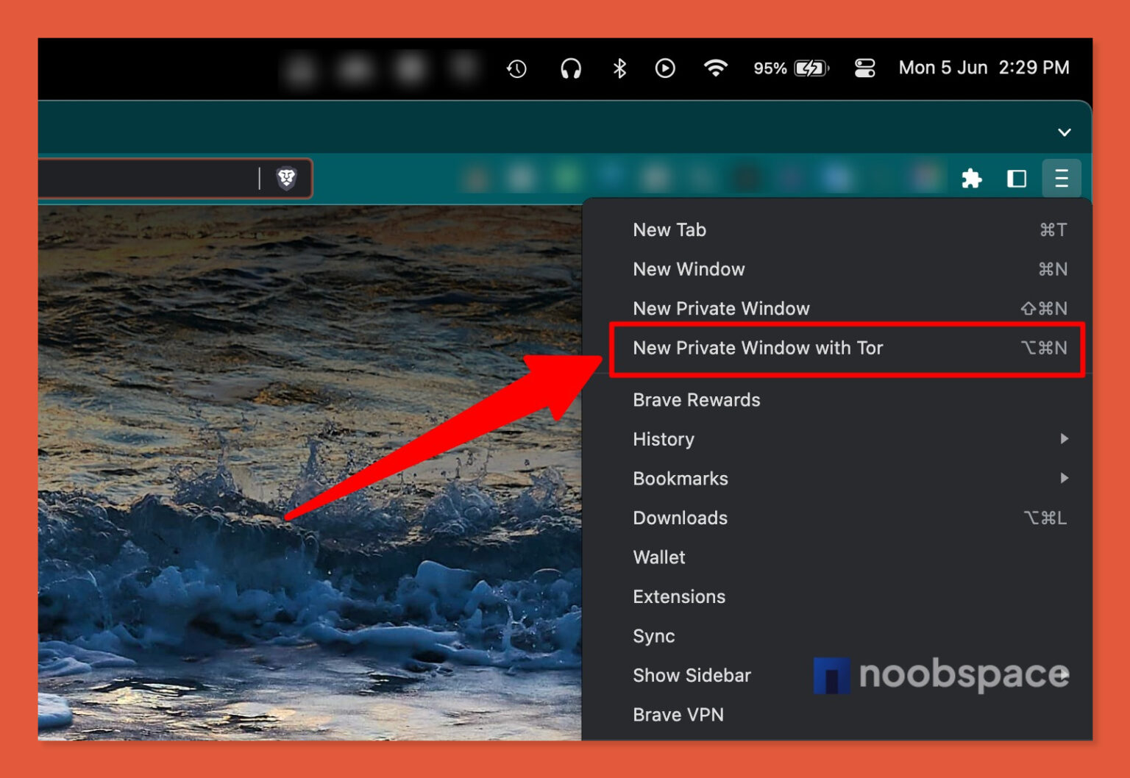Open a New Private Window with Tor
Screen dimensions: 1130x778
point(758,348)
